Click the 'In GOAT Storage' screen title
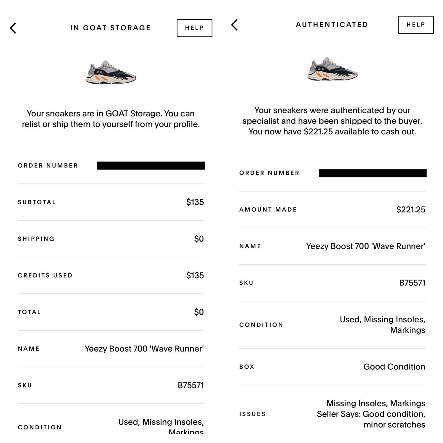Image resolution: width=443 pixels, height=443 pixels. click(x=110, y=28)
